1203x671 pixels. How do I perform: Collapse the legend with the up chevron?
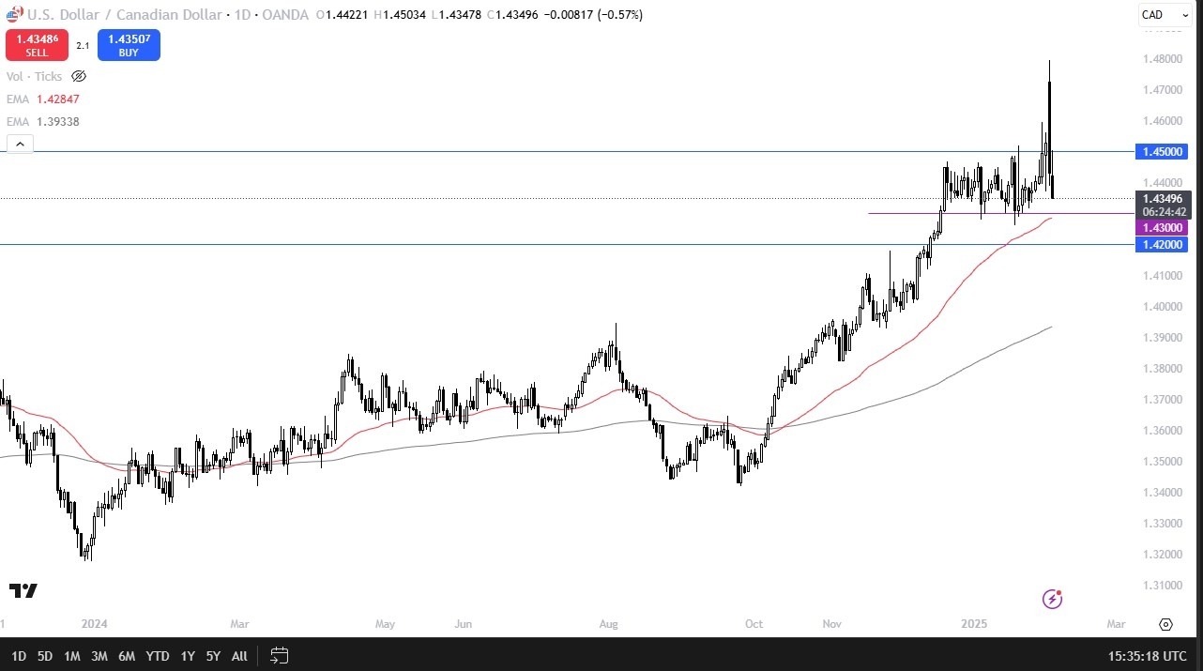[x=20, y=143]
